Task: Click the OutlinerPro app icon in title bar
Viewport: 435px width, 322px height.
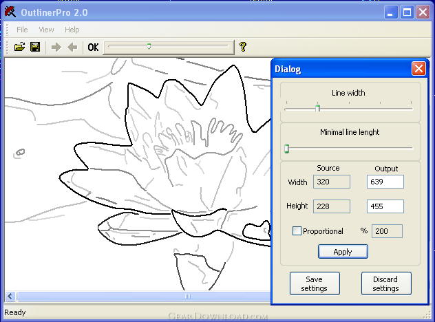Action: click(10, 12)
